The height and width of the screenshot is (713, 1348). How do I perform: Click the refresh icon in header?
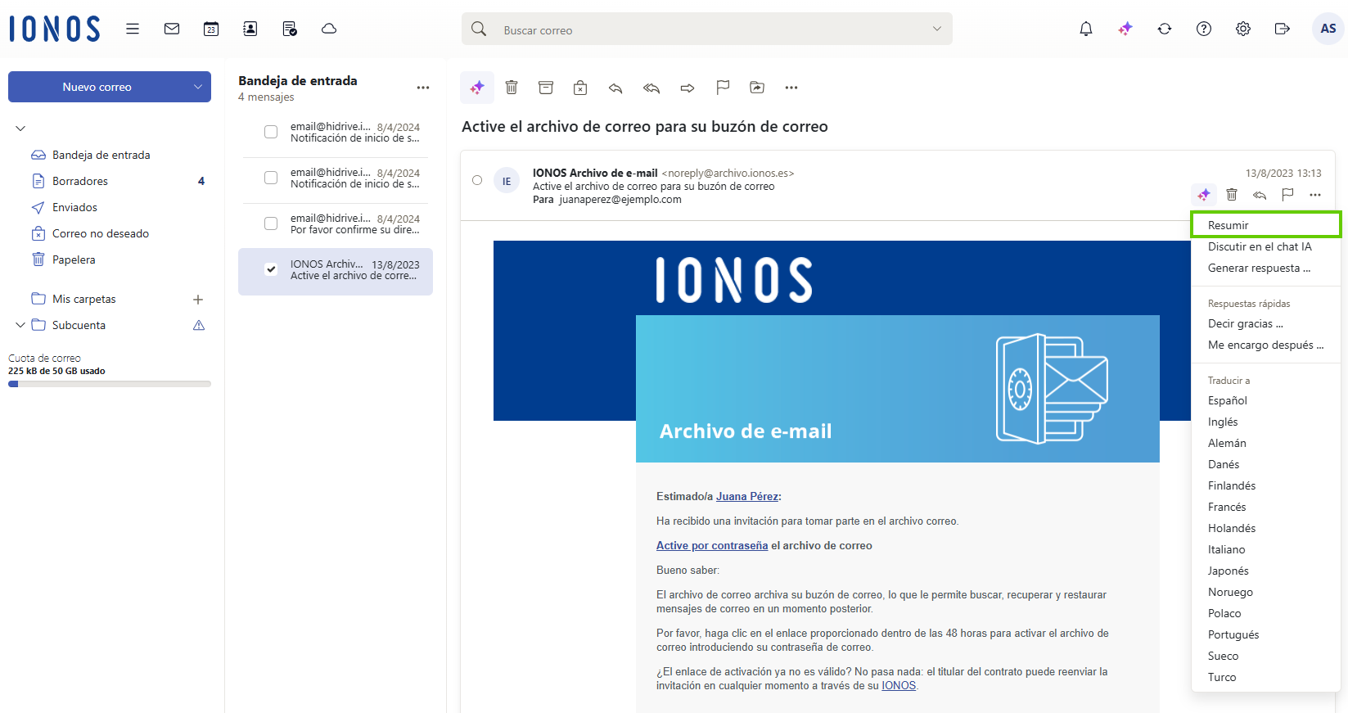pos(1165,29)
